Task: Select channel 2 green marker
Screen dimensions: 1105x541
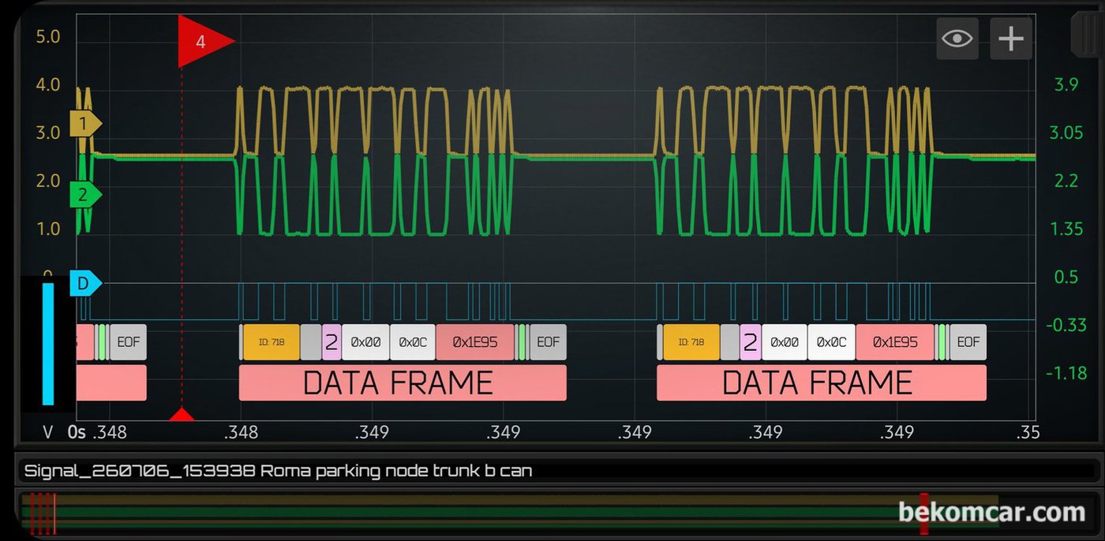Action: [x=86, y=195]
